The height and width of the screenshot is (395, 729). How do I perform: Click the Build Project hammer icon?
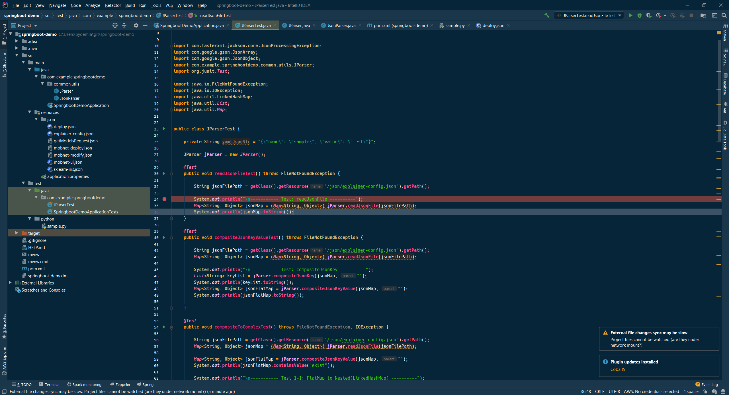547,15
